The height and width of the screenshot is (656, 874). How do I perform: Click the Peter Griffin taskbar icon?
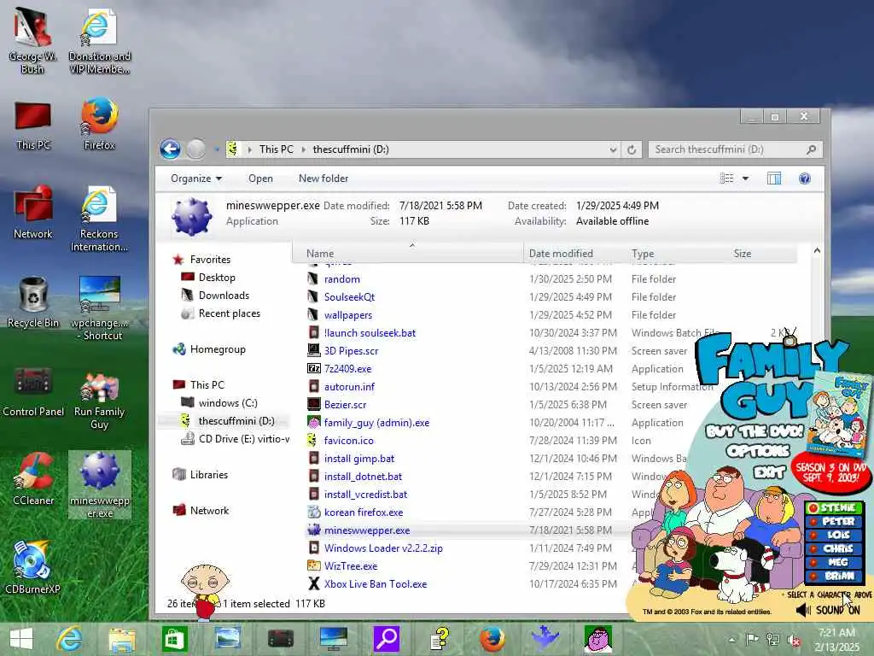click(x=598, y=639)
